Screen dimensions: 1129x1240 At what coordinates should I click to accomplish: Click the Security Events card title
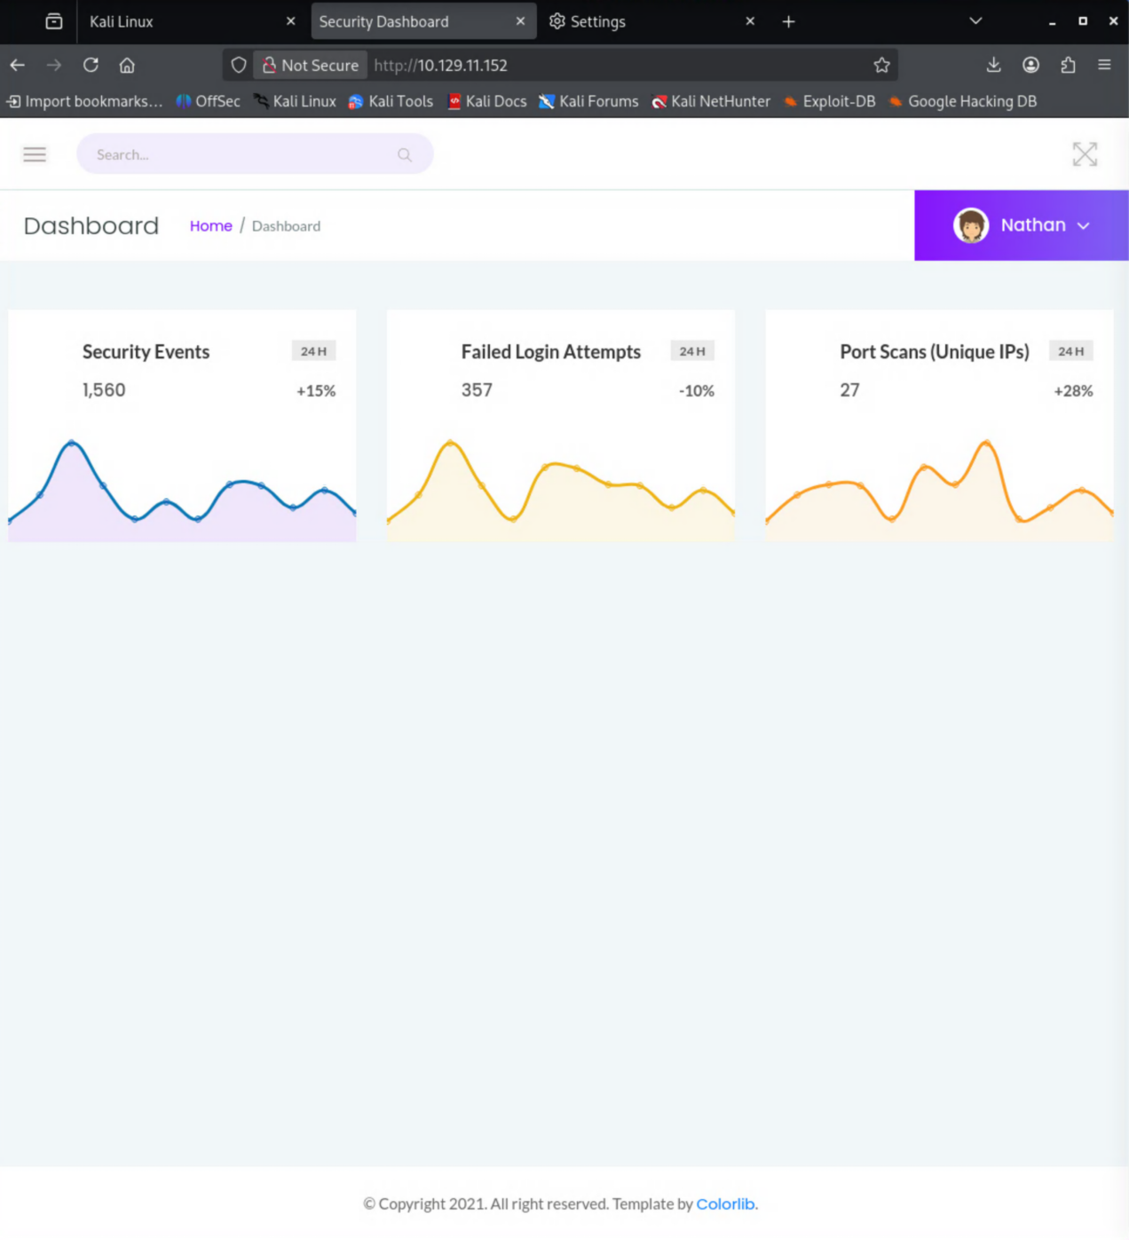pos(146,352)
